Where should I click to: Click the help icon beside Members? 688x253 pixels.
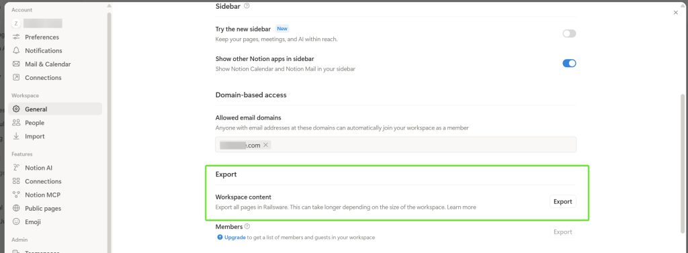click(247, 227)
